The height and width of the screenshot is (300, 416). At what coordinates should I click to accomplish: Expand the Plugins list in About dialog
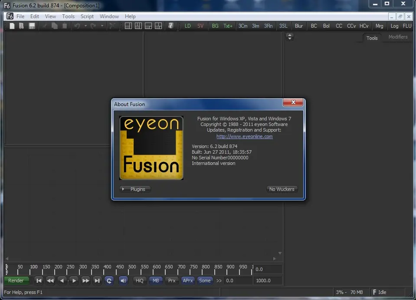coord(135,189)
